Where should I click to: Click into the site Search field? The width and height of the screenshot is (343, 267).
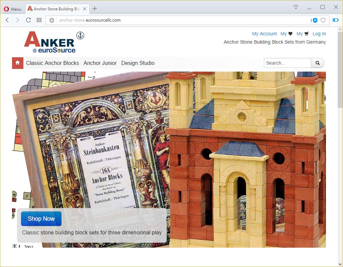pos(288,63)
